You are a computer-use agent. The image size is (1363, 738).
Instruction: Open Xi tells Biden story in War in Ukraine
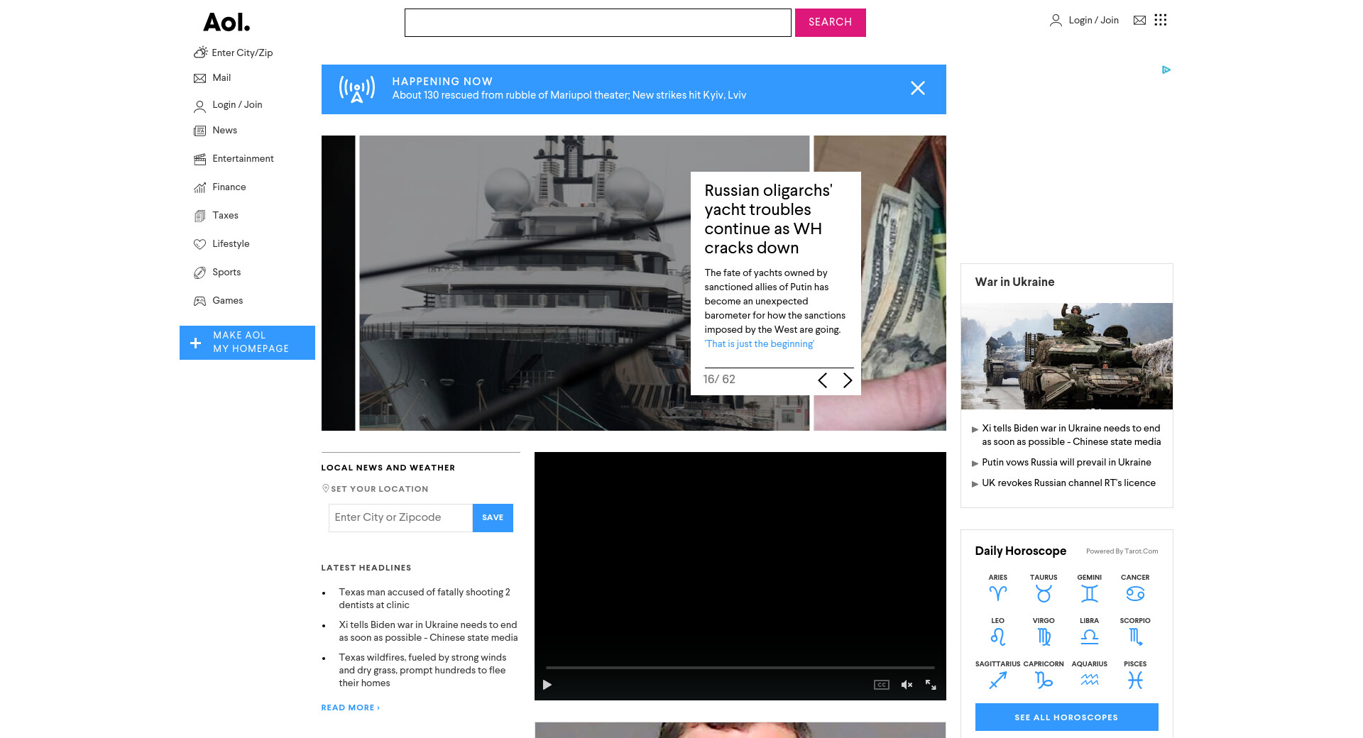[x=1071, y=435]
